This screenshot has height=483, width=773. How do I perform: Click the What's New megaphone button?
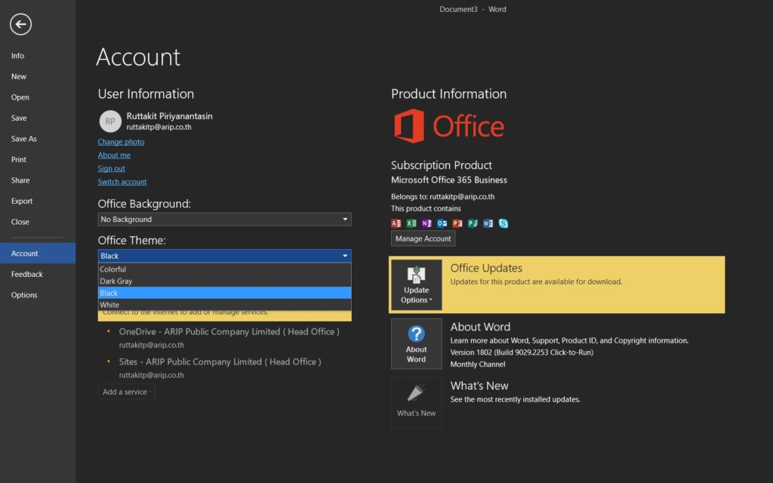[416, 402]
